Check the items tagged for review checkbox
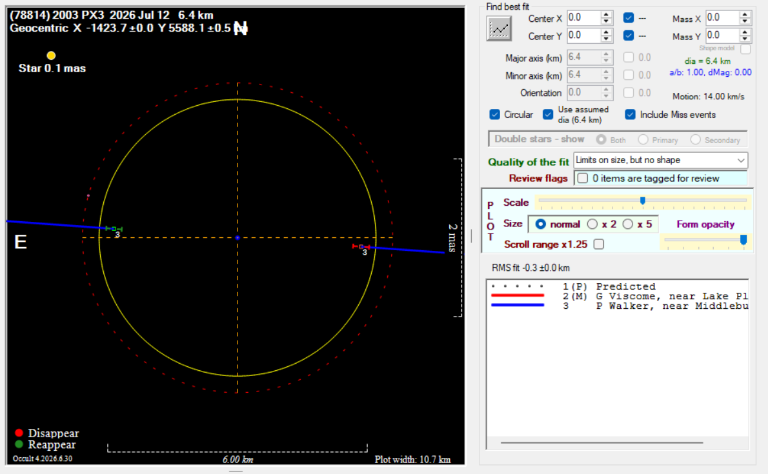This screenshot has height=474, width=768. [583, 178]
